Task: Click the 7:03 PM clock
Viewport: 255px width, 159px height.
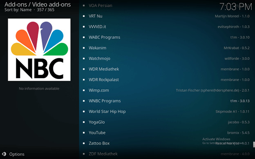Action: click(x=235, y=7)
